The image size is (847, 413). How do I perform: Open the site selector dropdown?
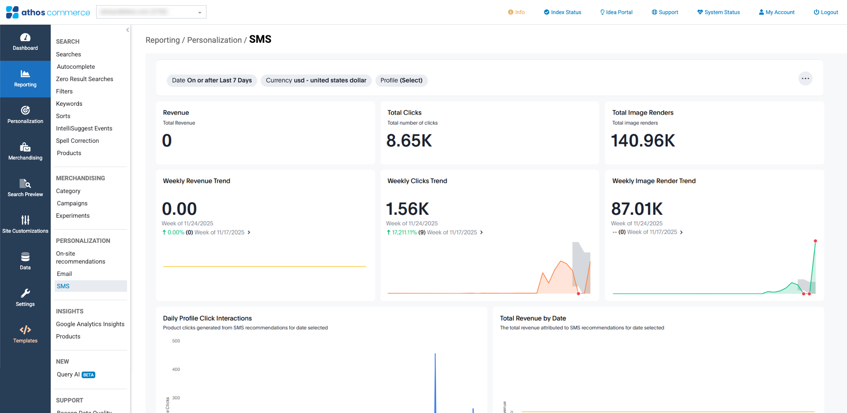click(151, 12)
